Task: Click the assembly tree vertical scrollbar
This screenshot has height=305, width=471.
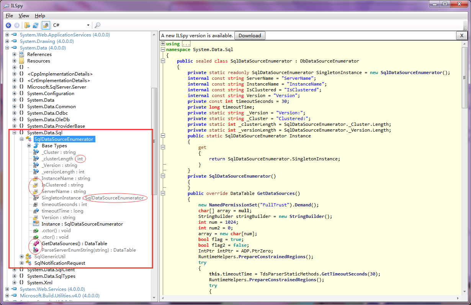Action: [x=154, y=142]
